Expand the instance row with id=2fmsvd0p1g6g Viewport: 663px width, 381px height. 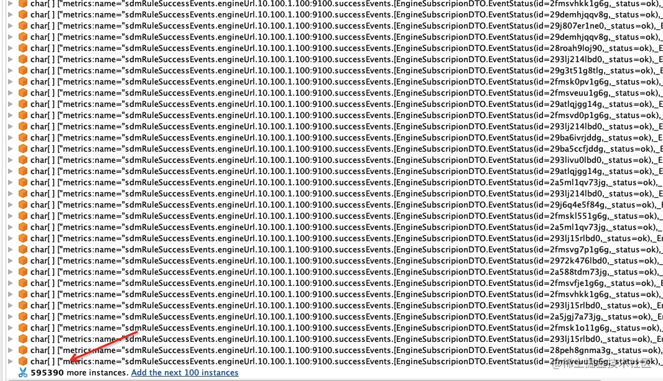(x=11, y=116)
